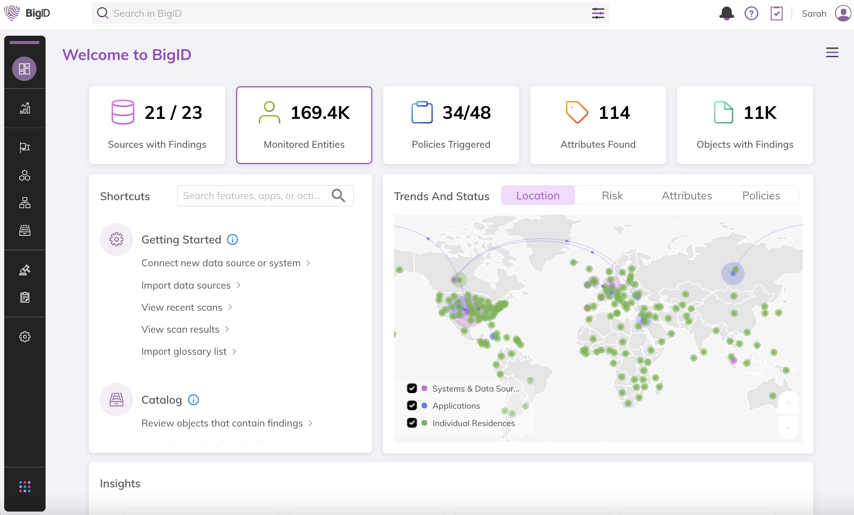854x515 pixels.
Task: Open the colorful apps grid icon
Action: click(x=25, y=487)
